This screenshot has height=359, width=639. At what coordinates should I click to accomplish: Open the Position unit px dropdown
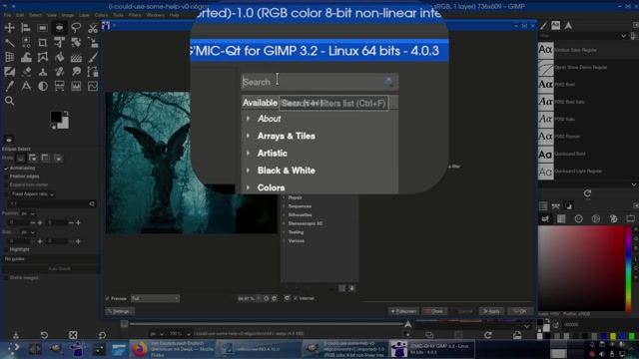(x=28, y=213)
